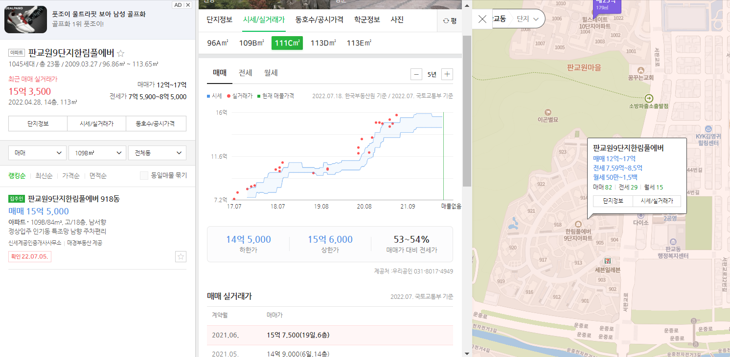Sort listings by 최신순
This screenshot has height=357, width=730.
point(44,175)
